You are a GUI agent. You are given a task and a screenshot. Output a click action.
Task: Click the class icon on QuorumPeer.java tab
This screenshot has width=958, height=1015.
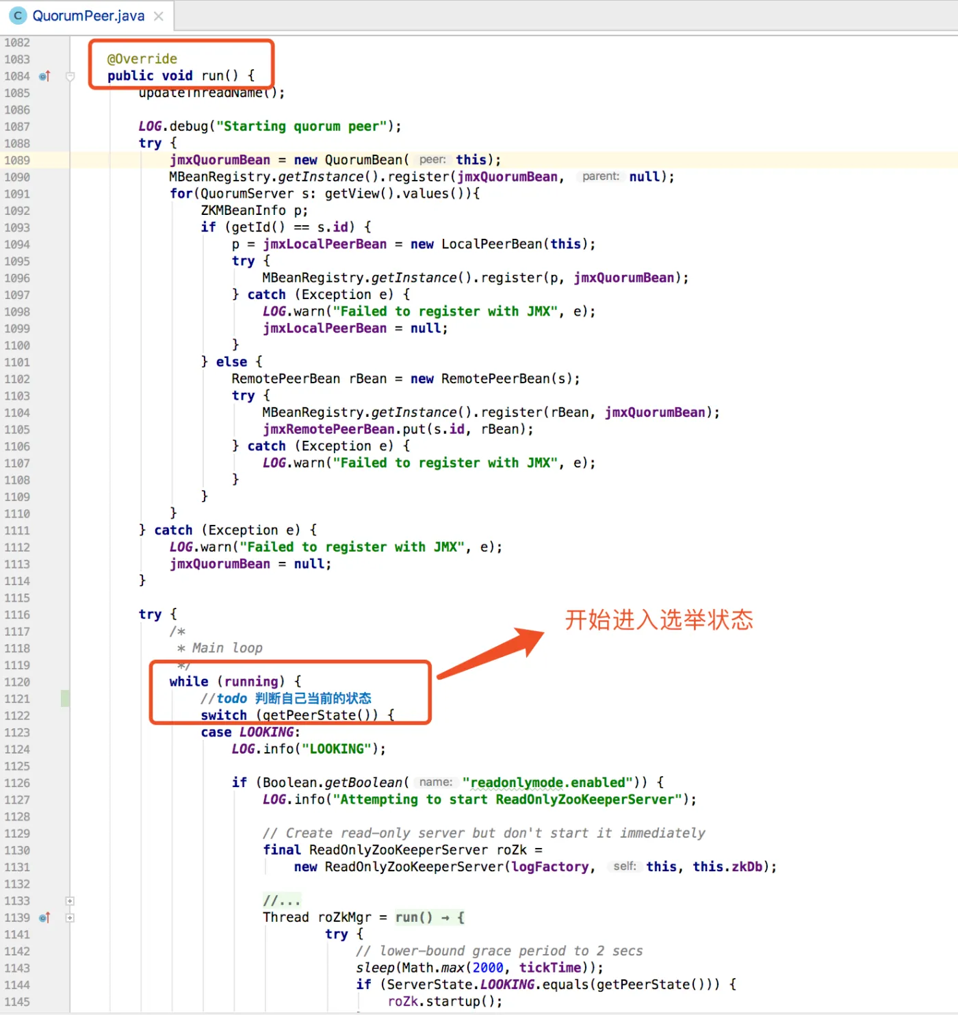tap(18, 16)
